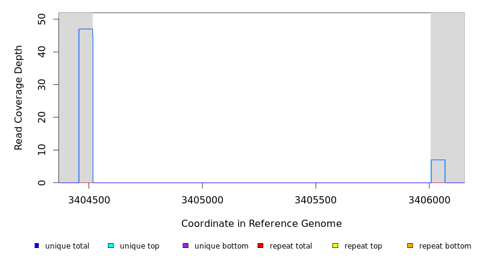Click the red "repeat total" legend swatch
Screen dimensions: 477x260
(260, 246)
